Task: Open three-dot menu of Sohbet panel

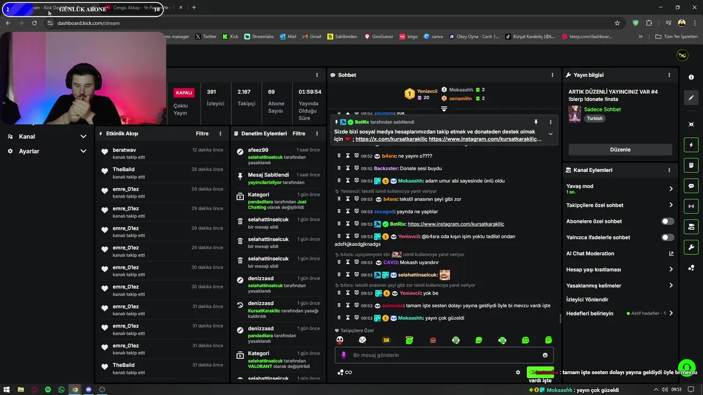Action: (553, 75)
